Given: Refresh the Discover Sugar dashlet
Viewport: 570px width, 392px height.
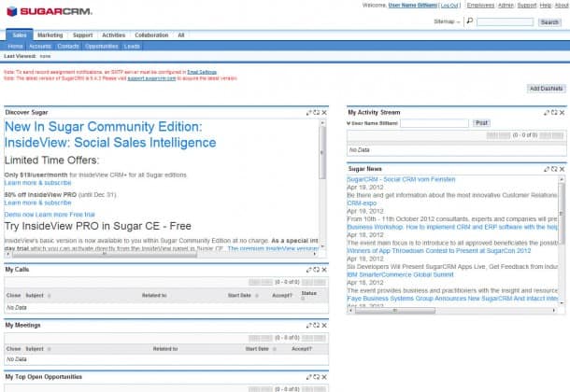Looking at the screenshot, I should click(317, 113).
